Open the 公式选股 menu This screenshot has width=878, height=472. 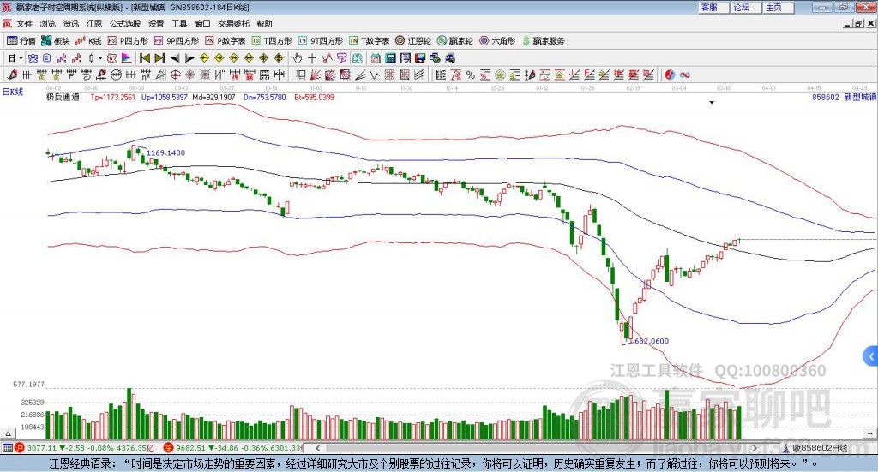pos(125,23)
